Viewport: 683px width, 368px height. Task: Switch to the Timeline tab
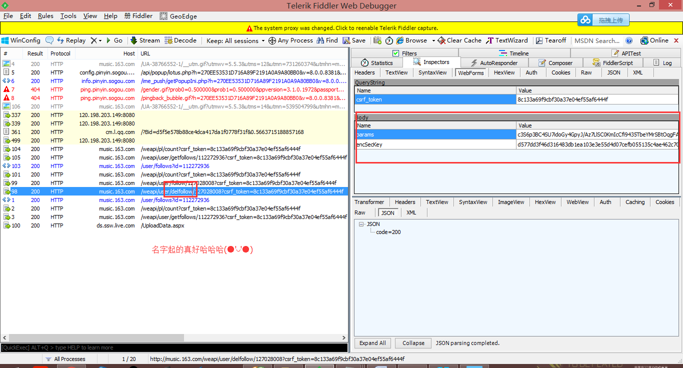[x=514, y=53]
